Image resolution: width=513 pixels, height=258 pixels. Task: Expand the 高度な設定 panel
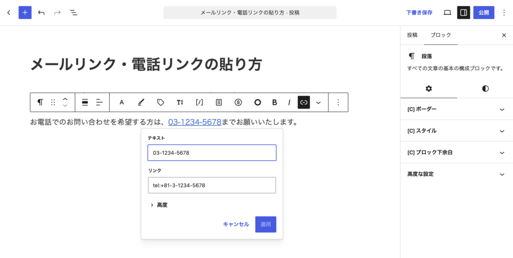tap(457, 174)
